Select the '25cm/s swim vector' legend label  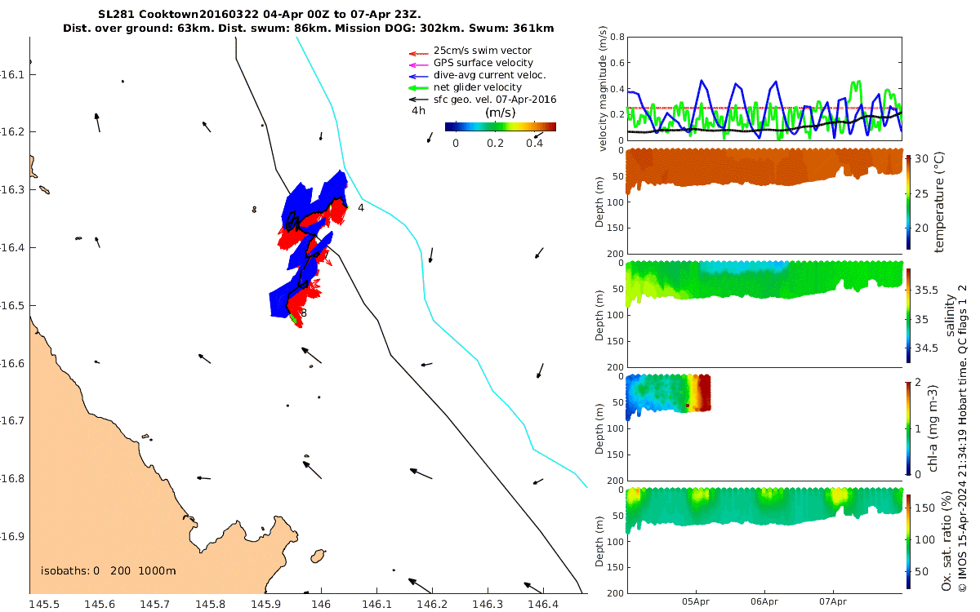point(483,51)
